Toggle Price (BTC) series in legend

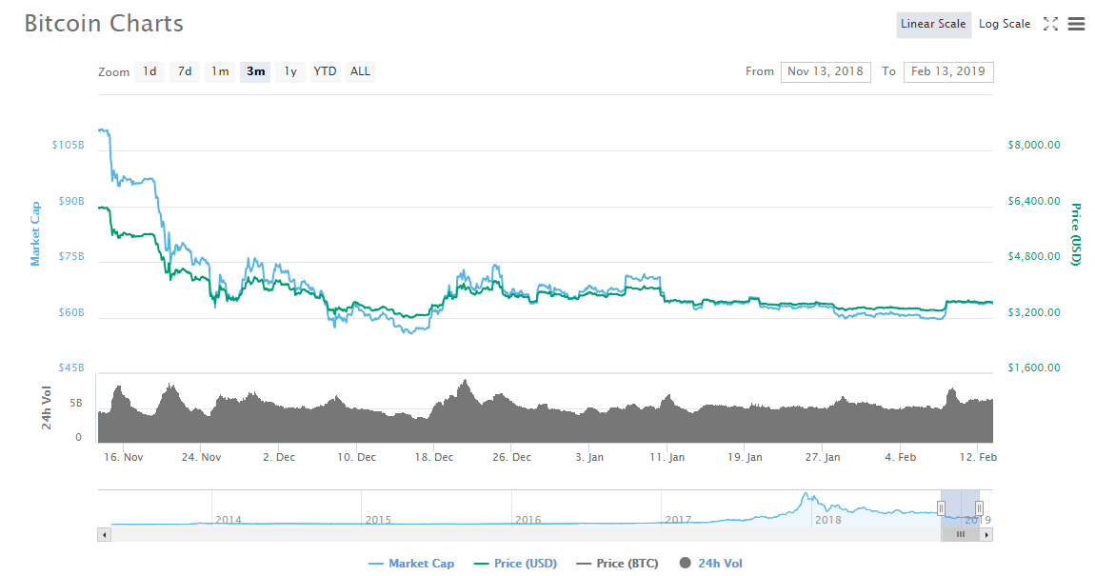pos(617,564)
